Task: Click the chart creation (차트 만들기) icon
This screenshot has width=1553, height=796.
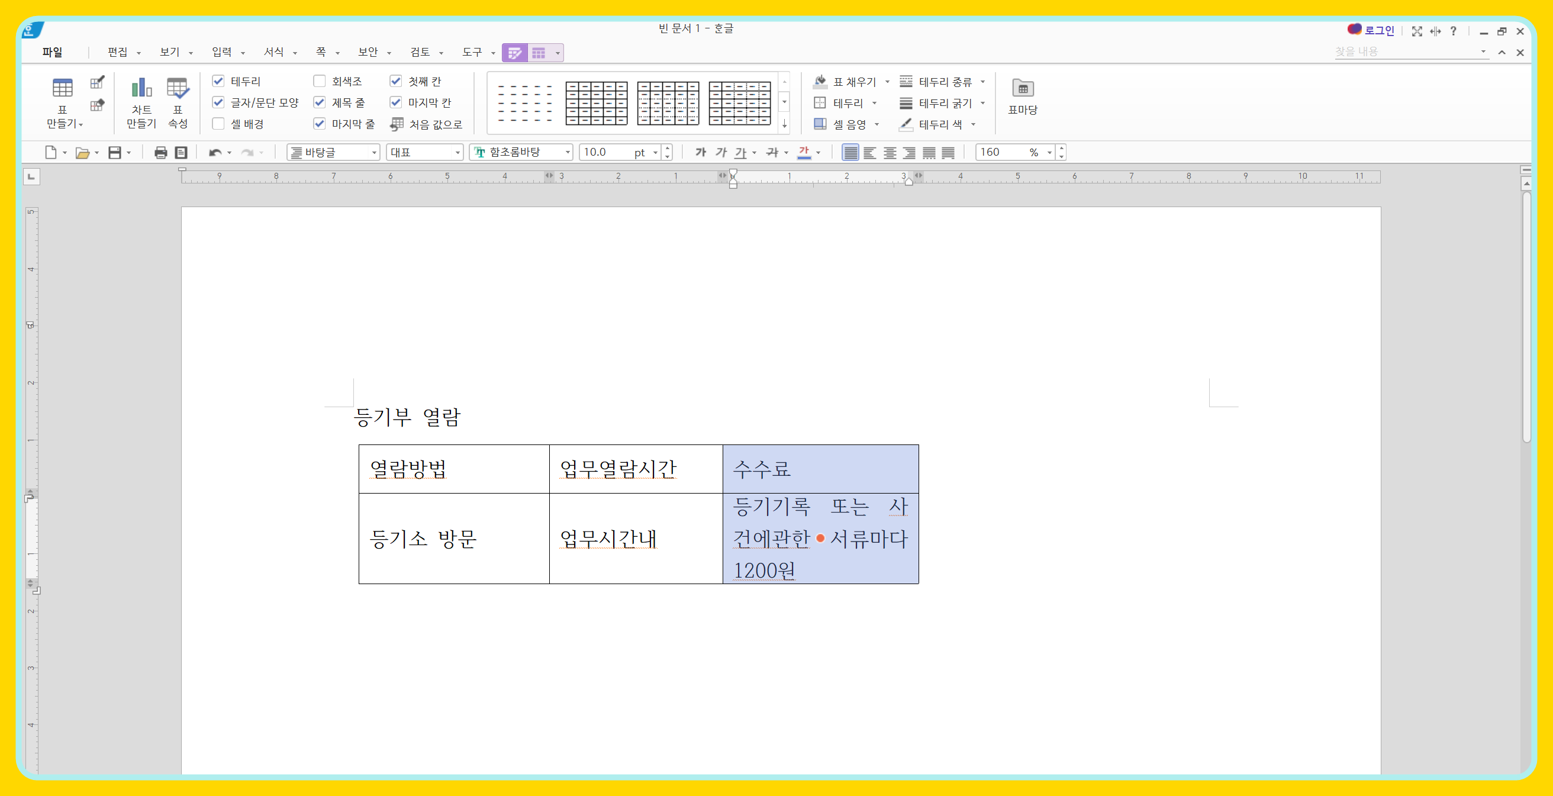Action: pos(141,89)
